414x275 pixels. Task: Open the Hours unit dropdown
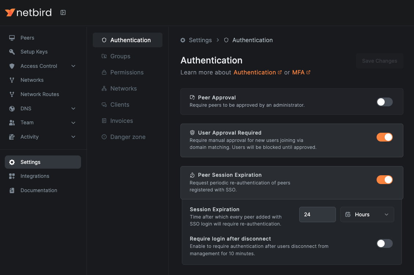coord(367,214)
